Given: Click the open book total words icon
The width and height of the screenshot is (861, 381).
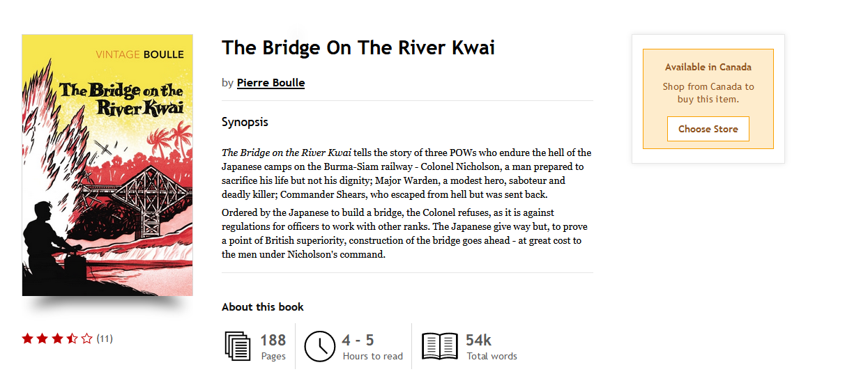Looking at the screenshot, I should [440, 346].
